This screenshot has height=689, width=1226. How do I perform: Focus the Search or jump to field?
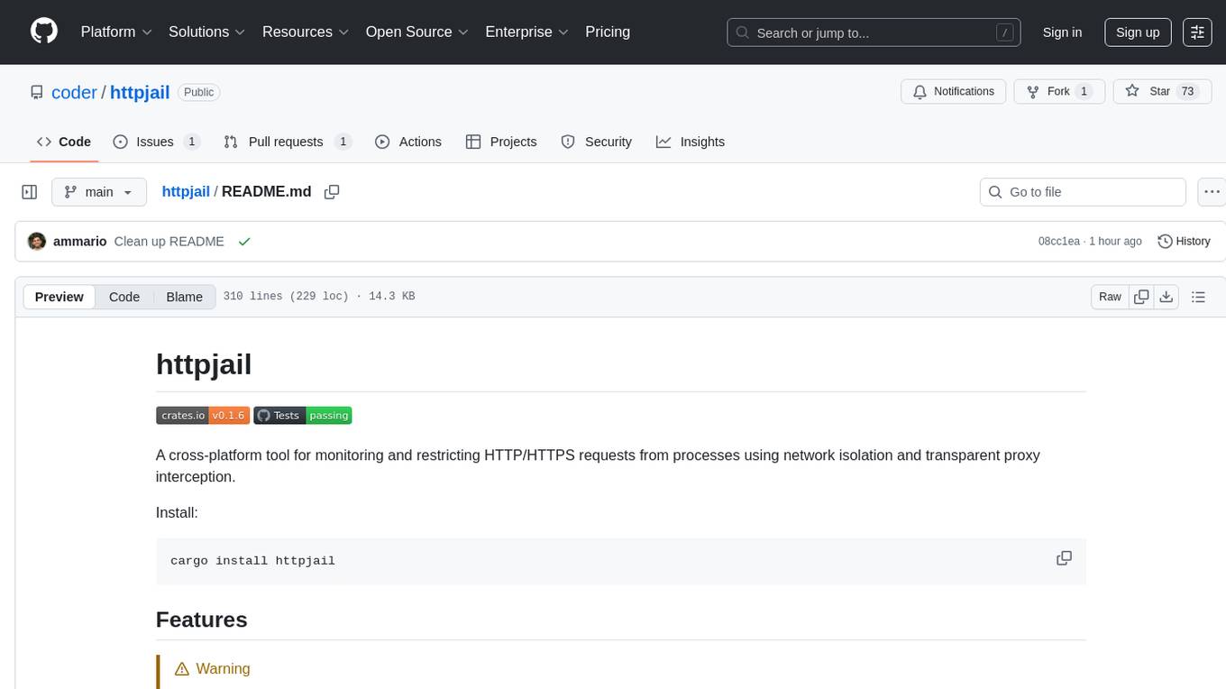tap(874, 32)
